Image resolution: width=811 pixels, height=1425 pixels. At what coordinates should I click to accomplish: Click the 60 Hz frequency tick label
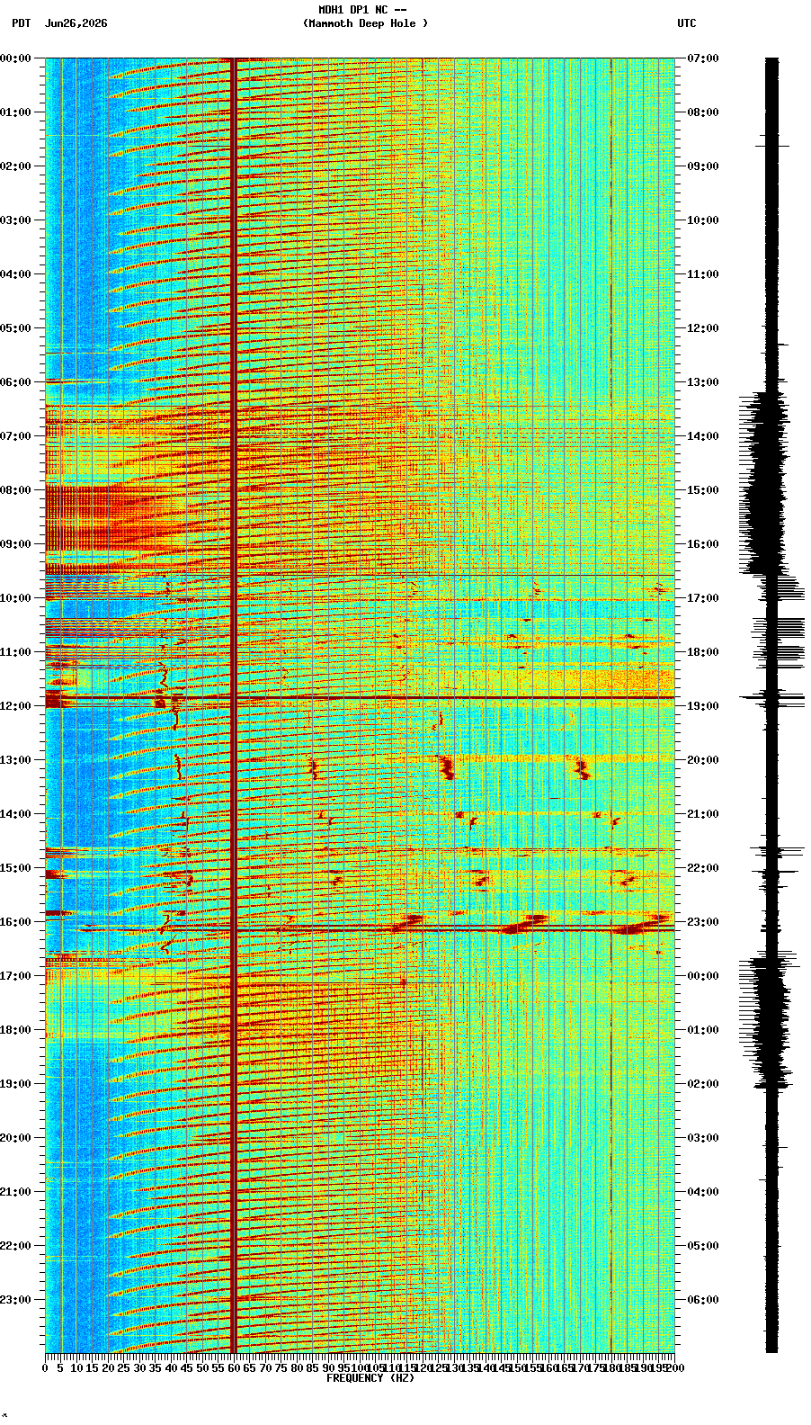[x=234, y=1368]
